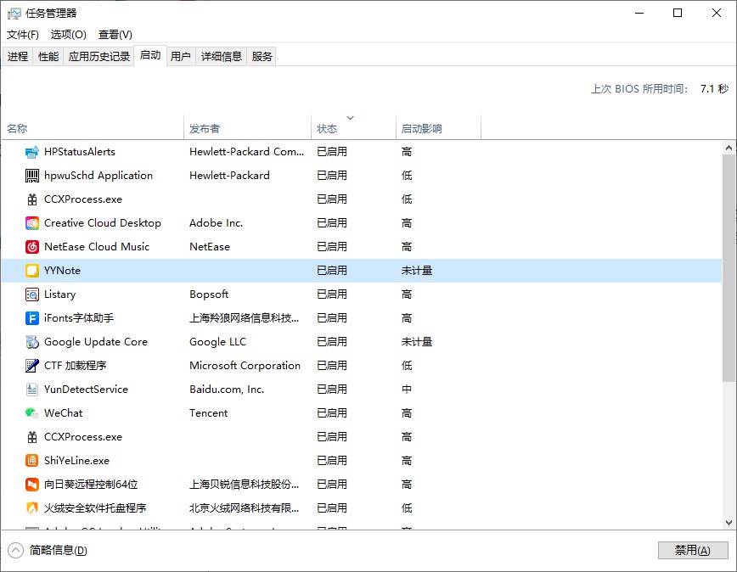Sort by the 启动影响 column header

pyautogui.click(x=438, y=128)
